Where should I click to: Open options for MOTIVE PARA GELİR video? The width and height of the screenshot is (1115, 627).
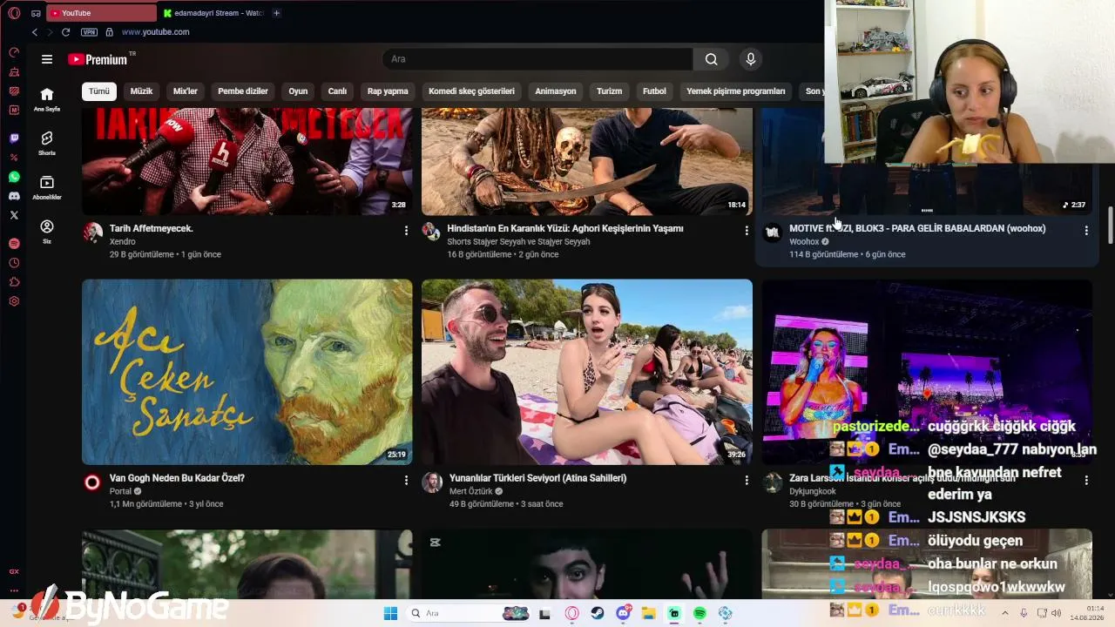coord(1085,231)
